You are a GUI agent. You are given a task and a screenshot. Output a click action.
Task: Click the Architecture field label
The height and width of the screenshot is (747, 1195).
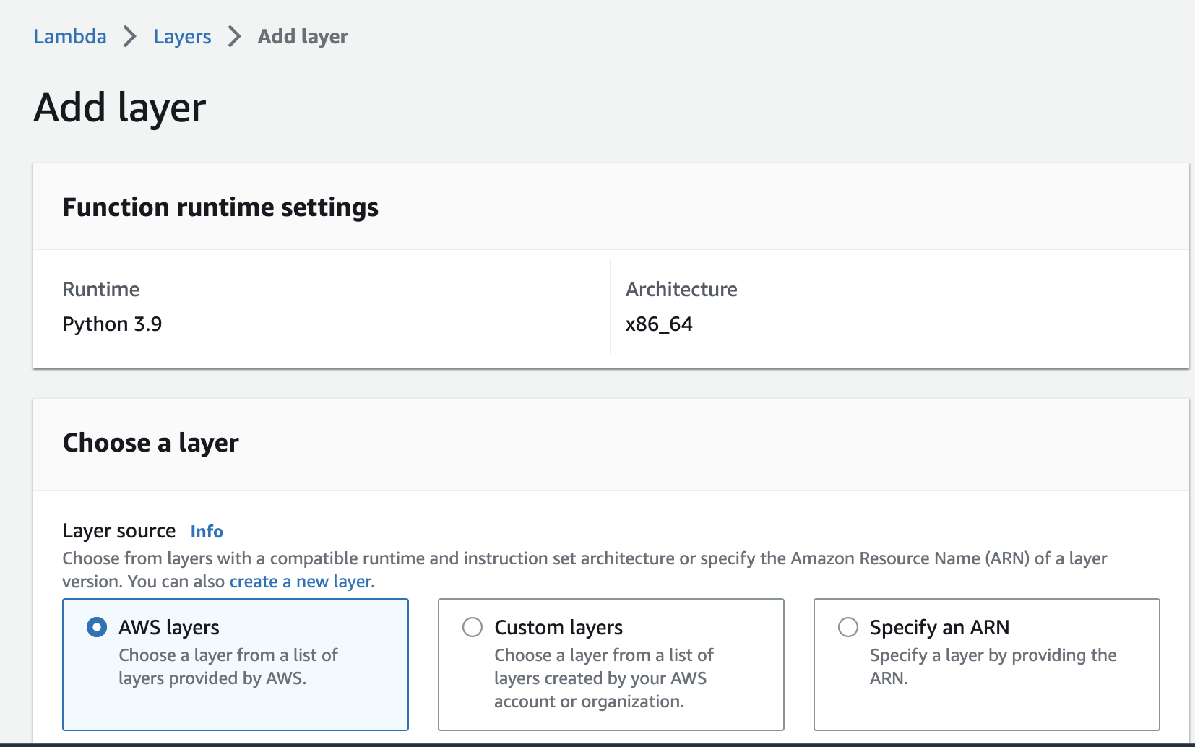(681, 290)
